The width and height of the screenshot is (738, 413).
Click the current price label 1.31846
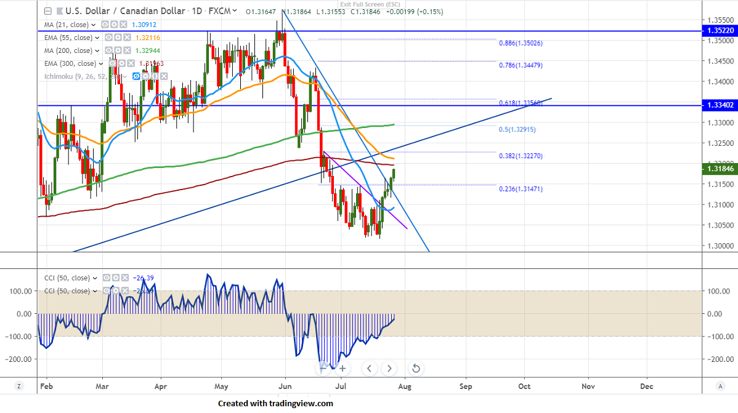[x=720, y=169]
